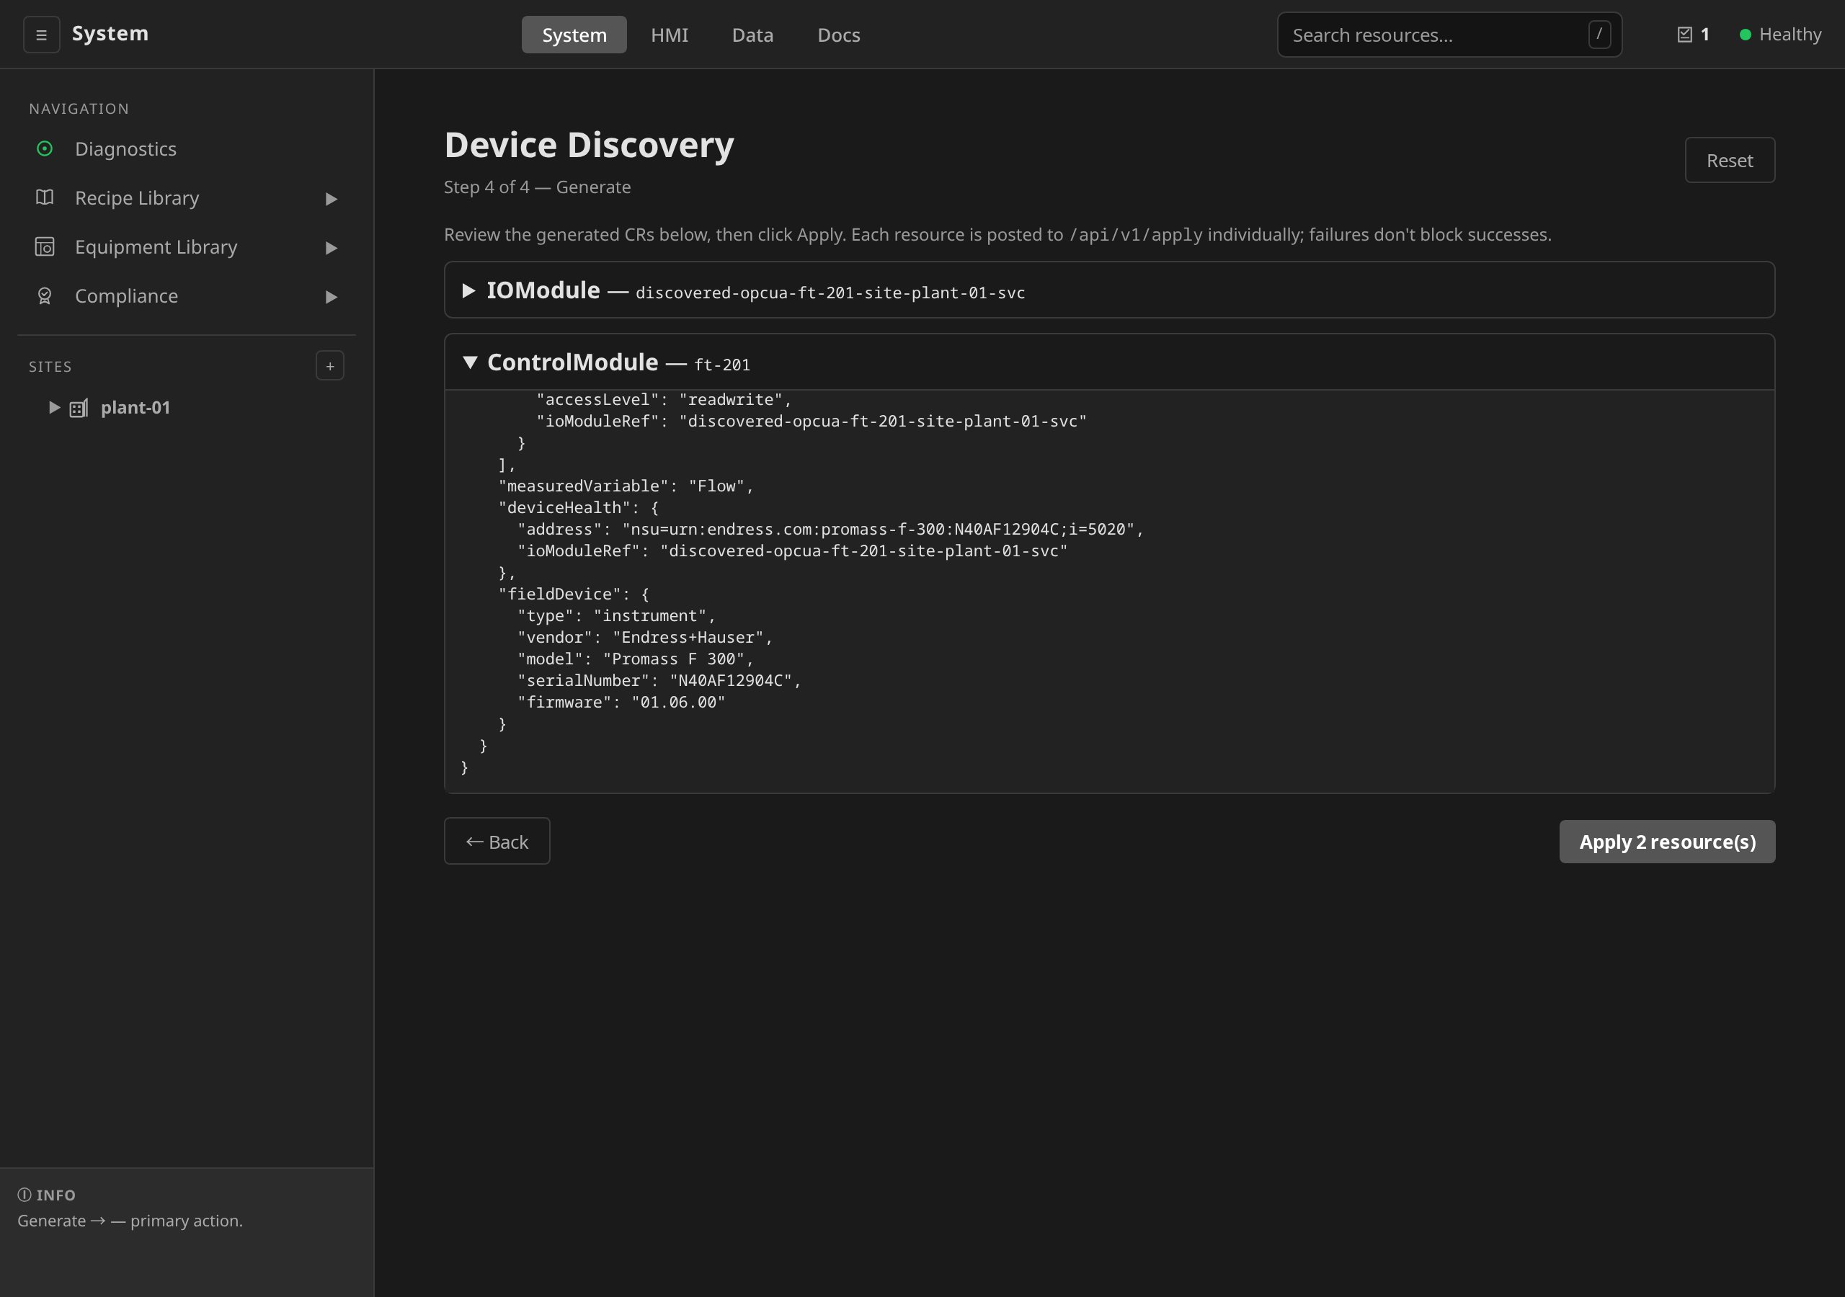The width and height of the screenshot is (1845, 1297).
Task: Click the ft-201 ControlModule name
Action: 721,365
